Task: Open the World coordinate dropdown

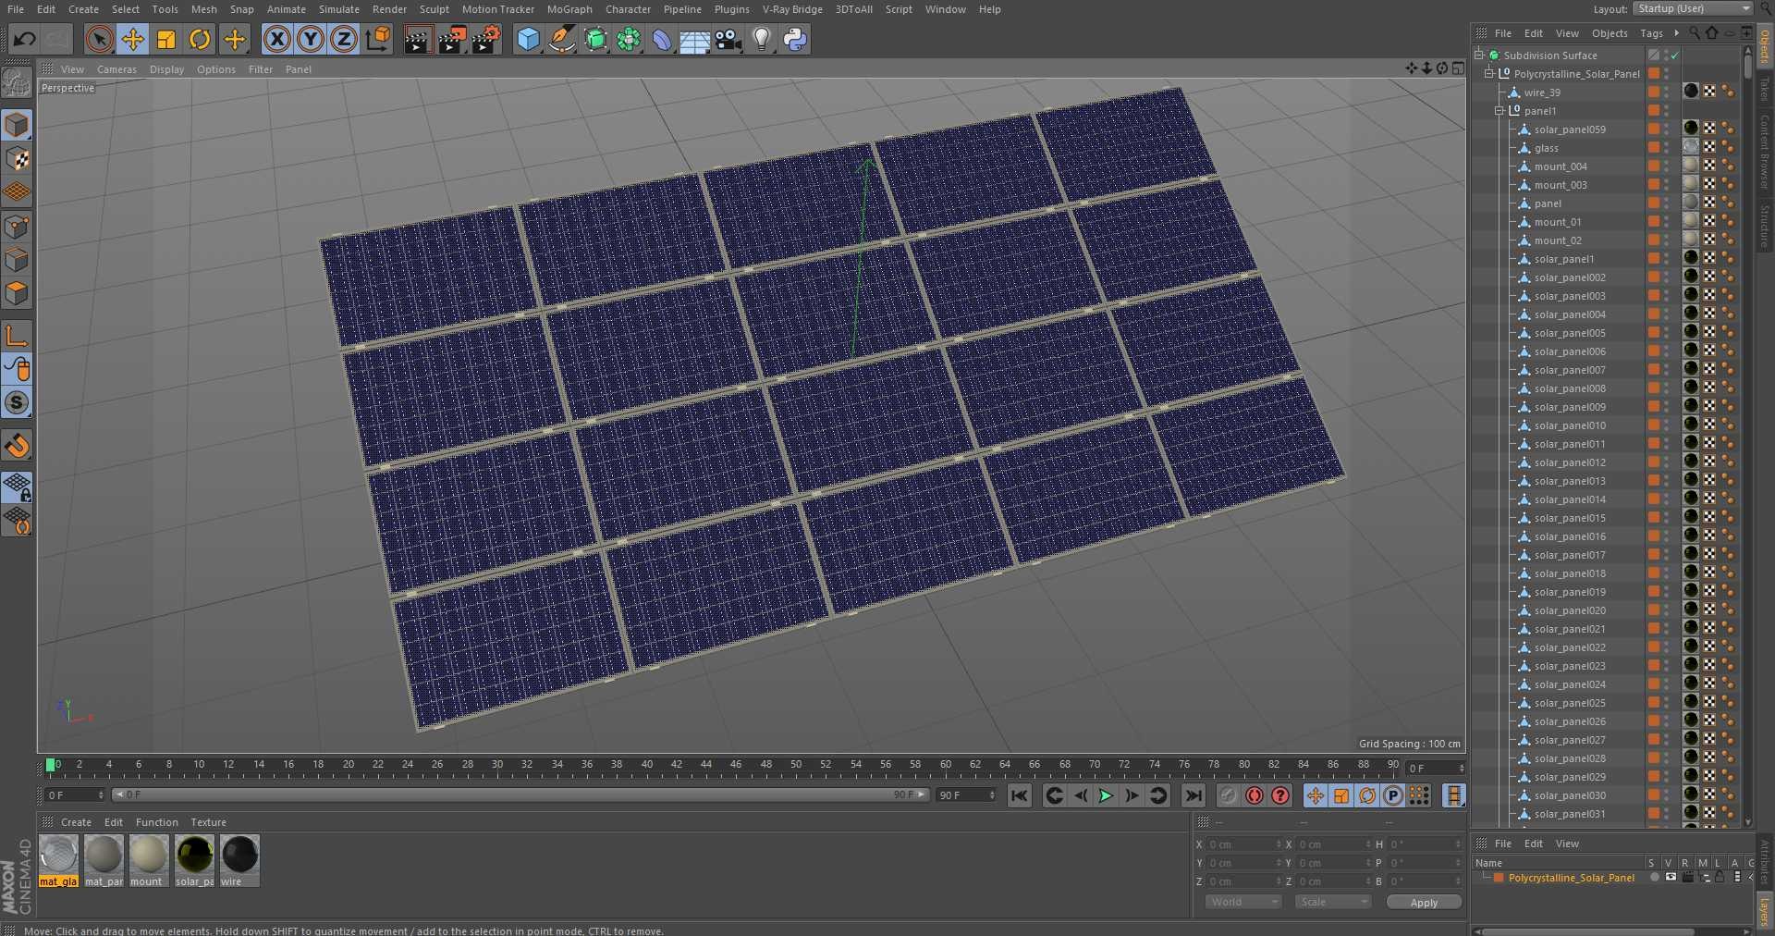Action: click(1243, 902)
